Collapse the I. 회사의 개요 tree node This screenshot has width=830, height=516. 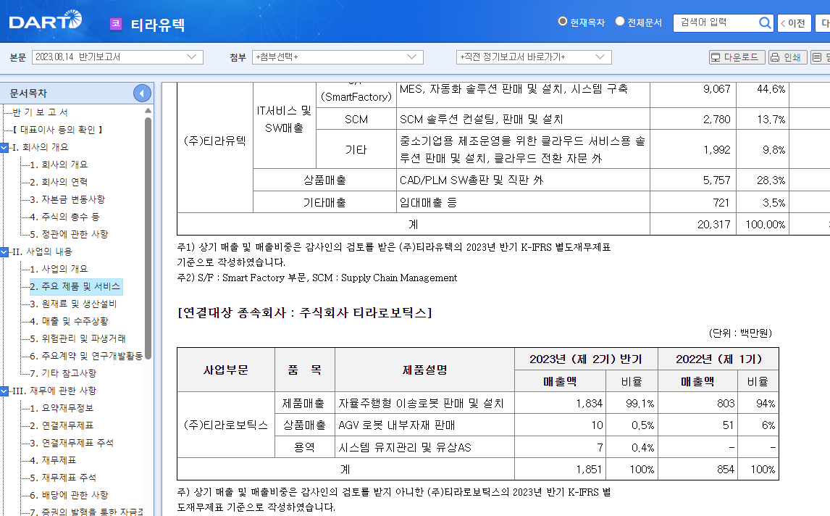pos(4,147)
